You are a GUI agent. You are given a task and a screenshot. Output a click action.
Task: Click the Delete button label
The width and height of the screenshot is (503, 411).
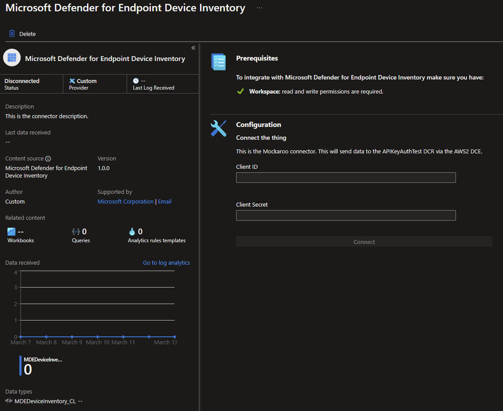[27, 34]
